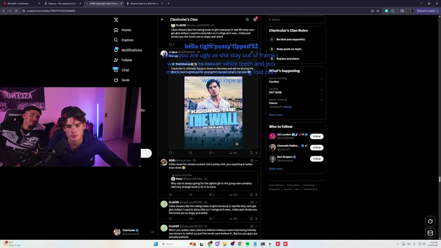Open a new browser tab
Viewport: 441px width, 248px height.
coord(168,3)
